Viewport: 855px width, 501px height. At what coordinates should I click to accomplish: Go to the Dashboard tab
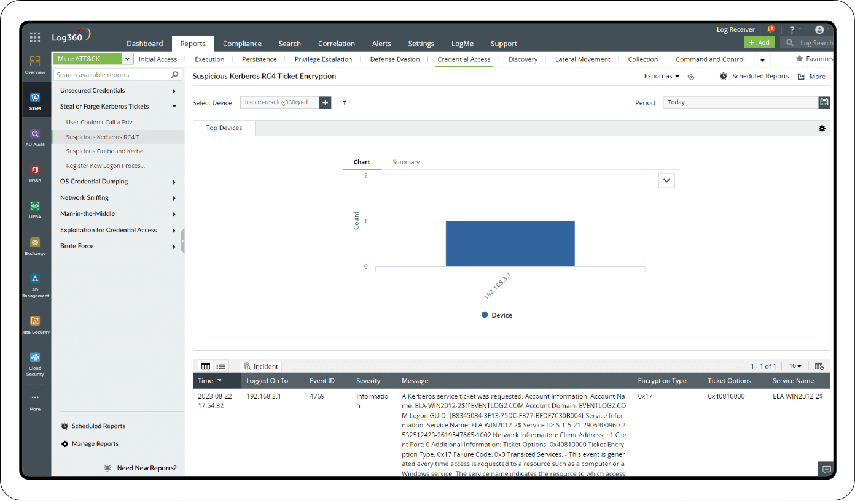(145, 44)
